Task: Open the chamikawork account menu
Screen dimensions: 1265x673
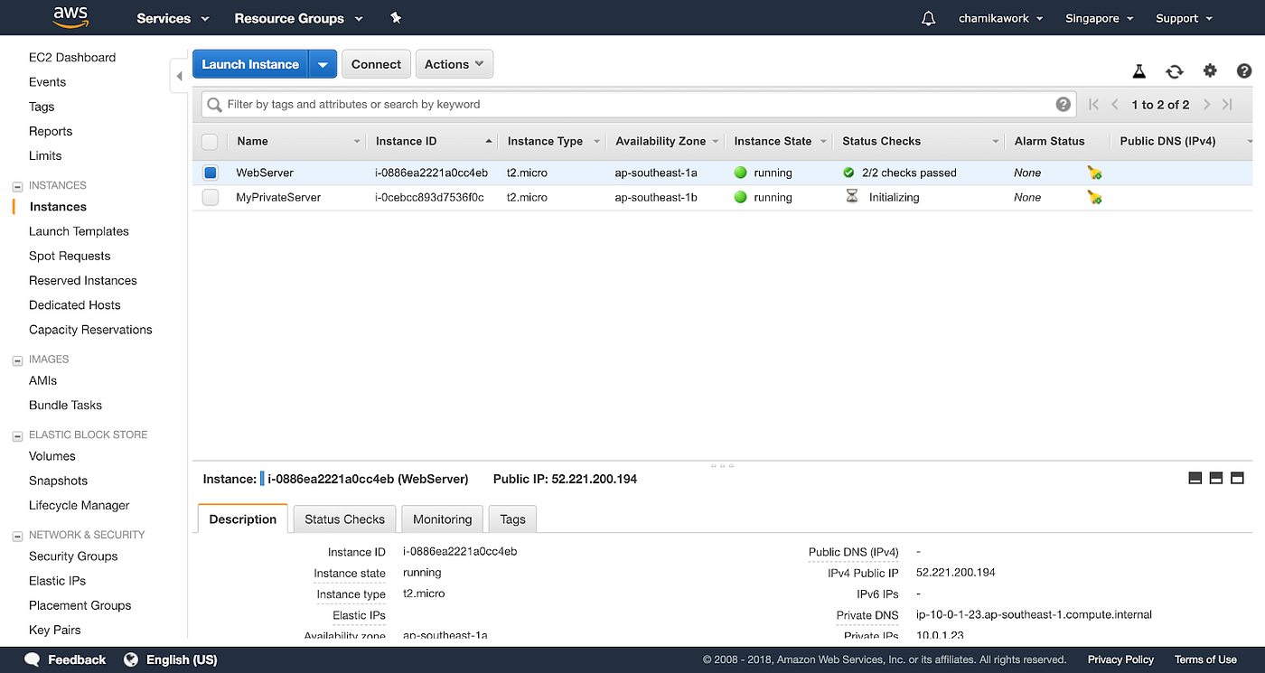Action: (x=1000, y=18)
